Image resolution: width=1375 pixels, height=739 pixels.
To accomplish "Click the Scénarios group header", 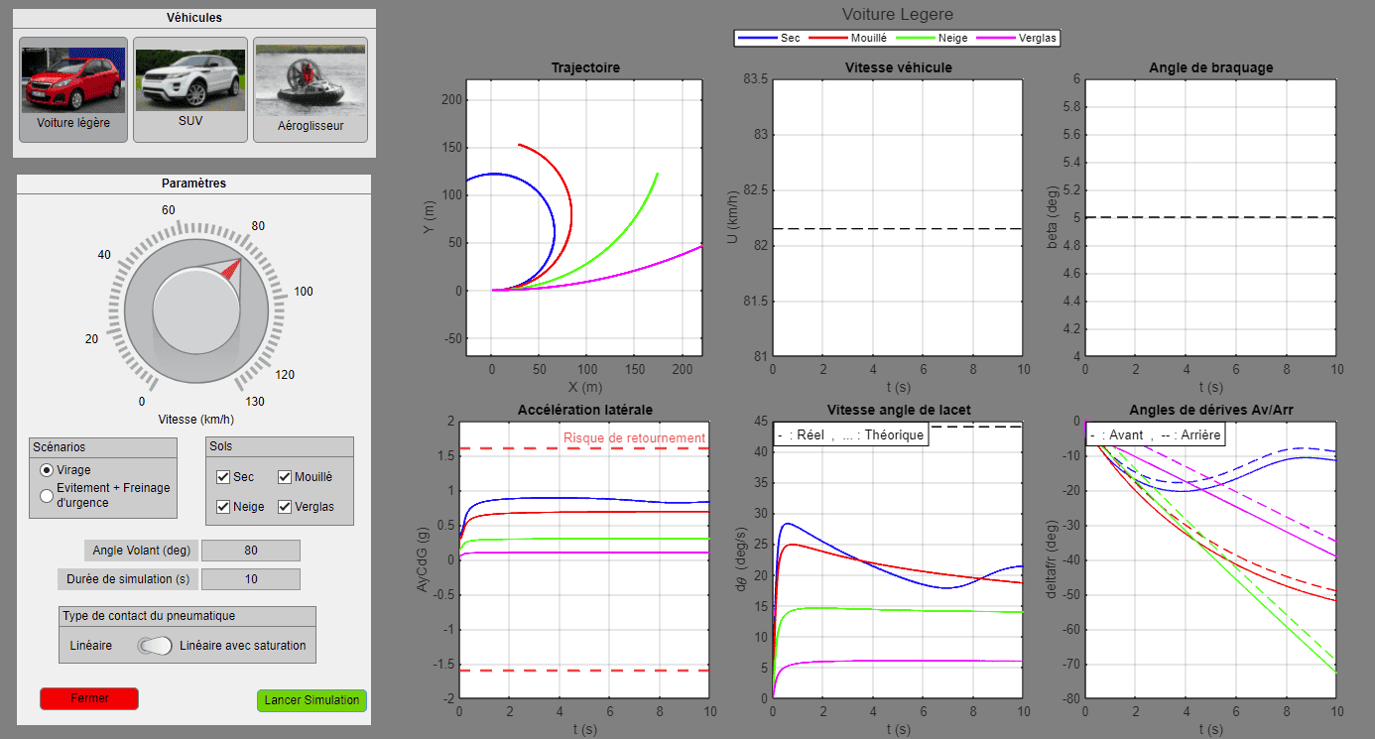I will click(x=103, y=447).
